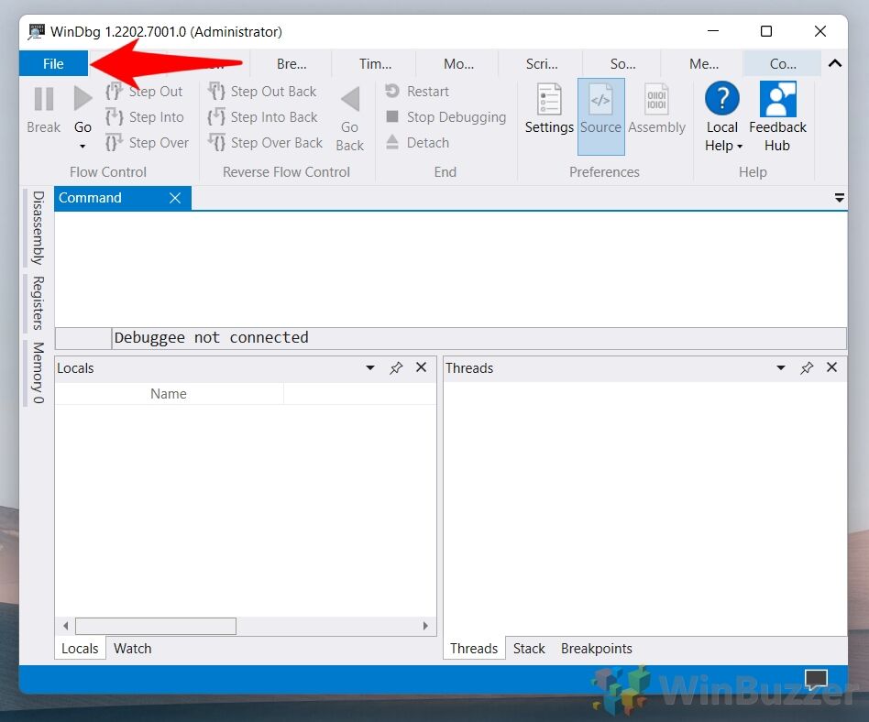Image resolution: width=869 pixels, height=722 pixels.
Task: Open the Registers side panel
Action: pos(38,302)
